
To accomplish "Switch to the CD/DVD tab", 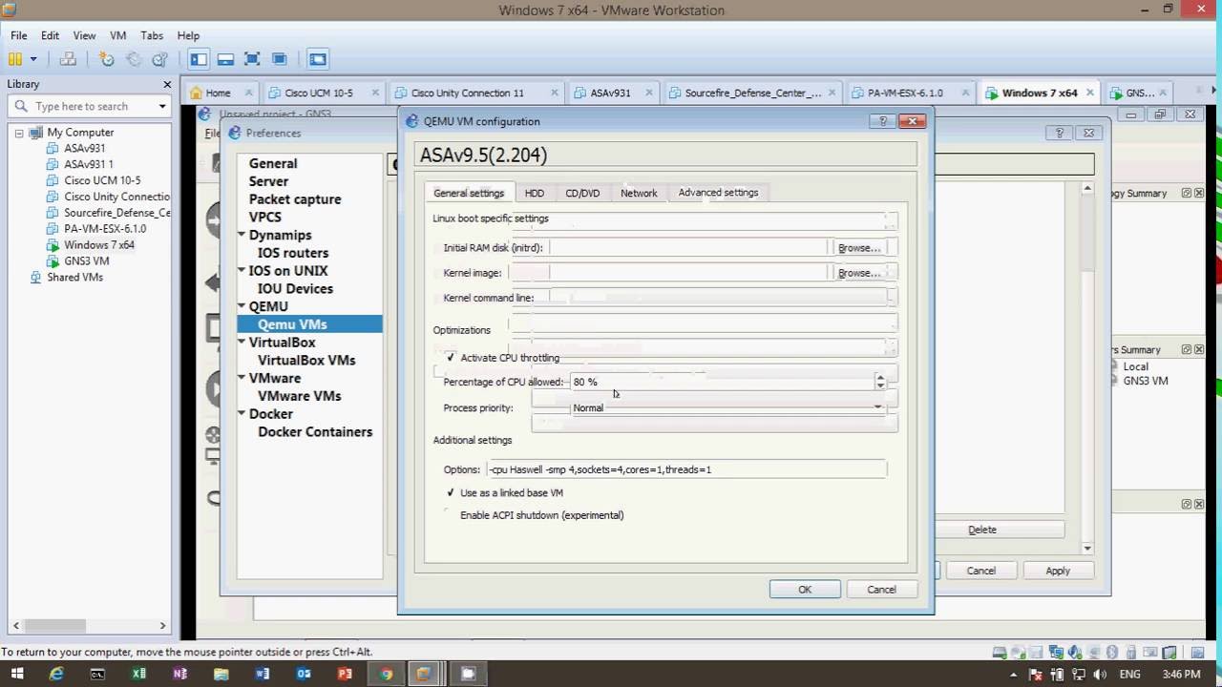I will [582, 193].
